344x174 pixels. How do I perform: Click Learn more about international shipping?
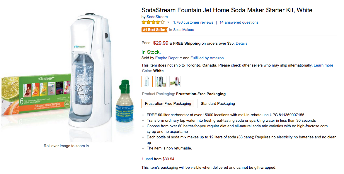(x=323, y=65)
